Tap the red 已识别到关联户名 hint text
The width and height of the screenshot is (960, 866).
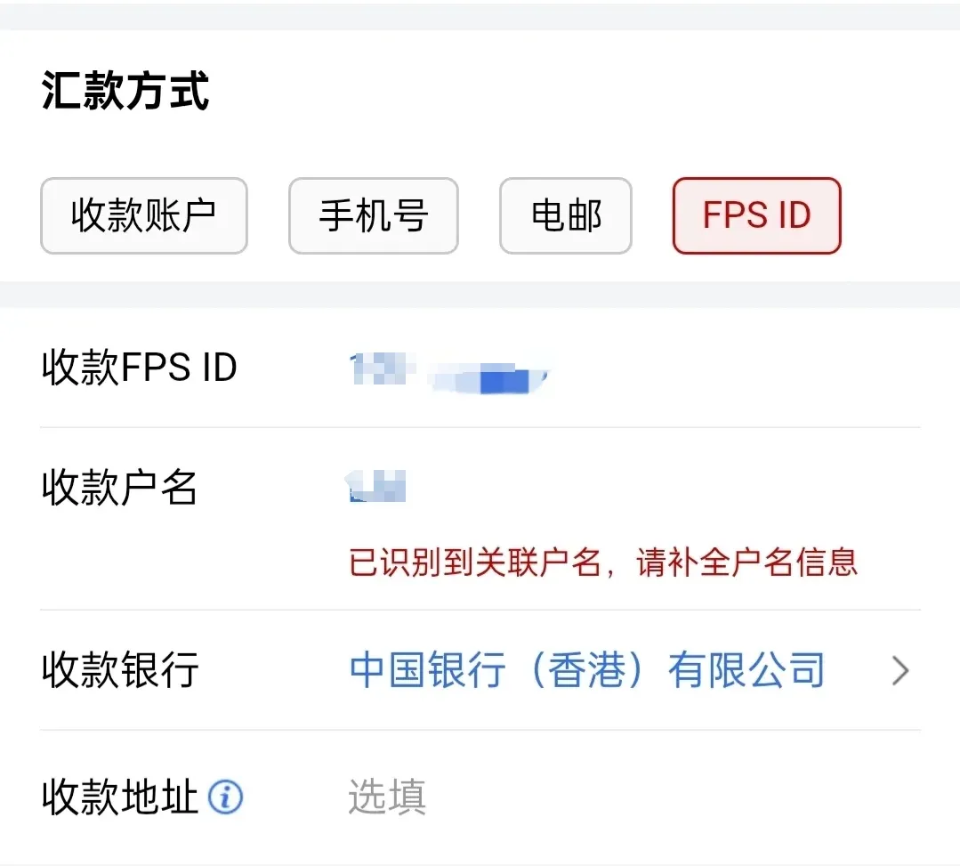(x=603, y=562)
